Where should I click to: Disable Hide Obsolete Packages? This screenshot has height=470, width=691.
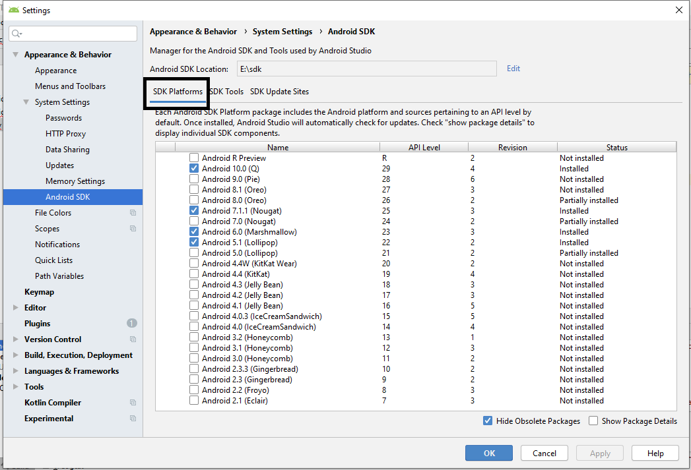tap(488, 421)
